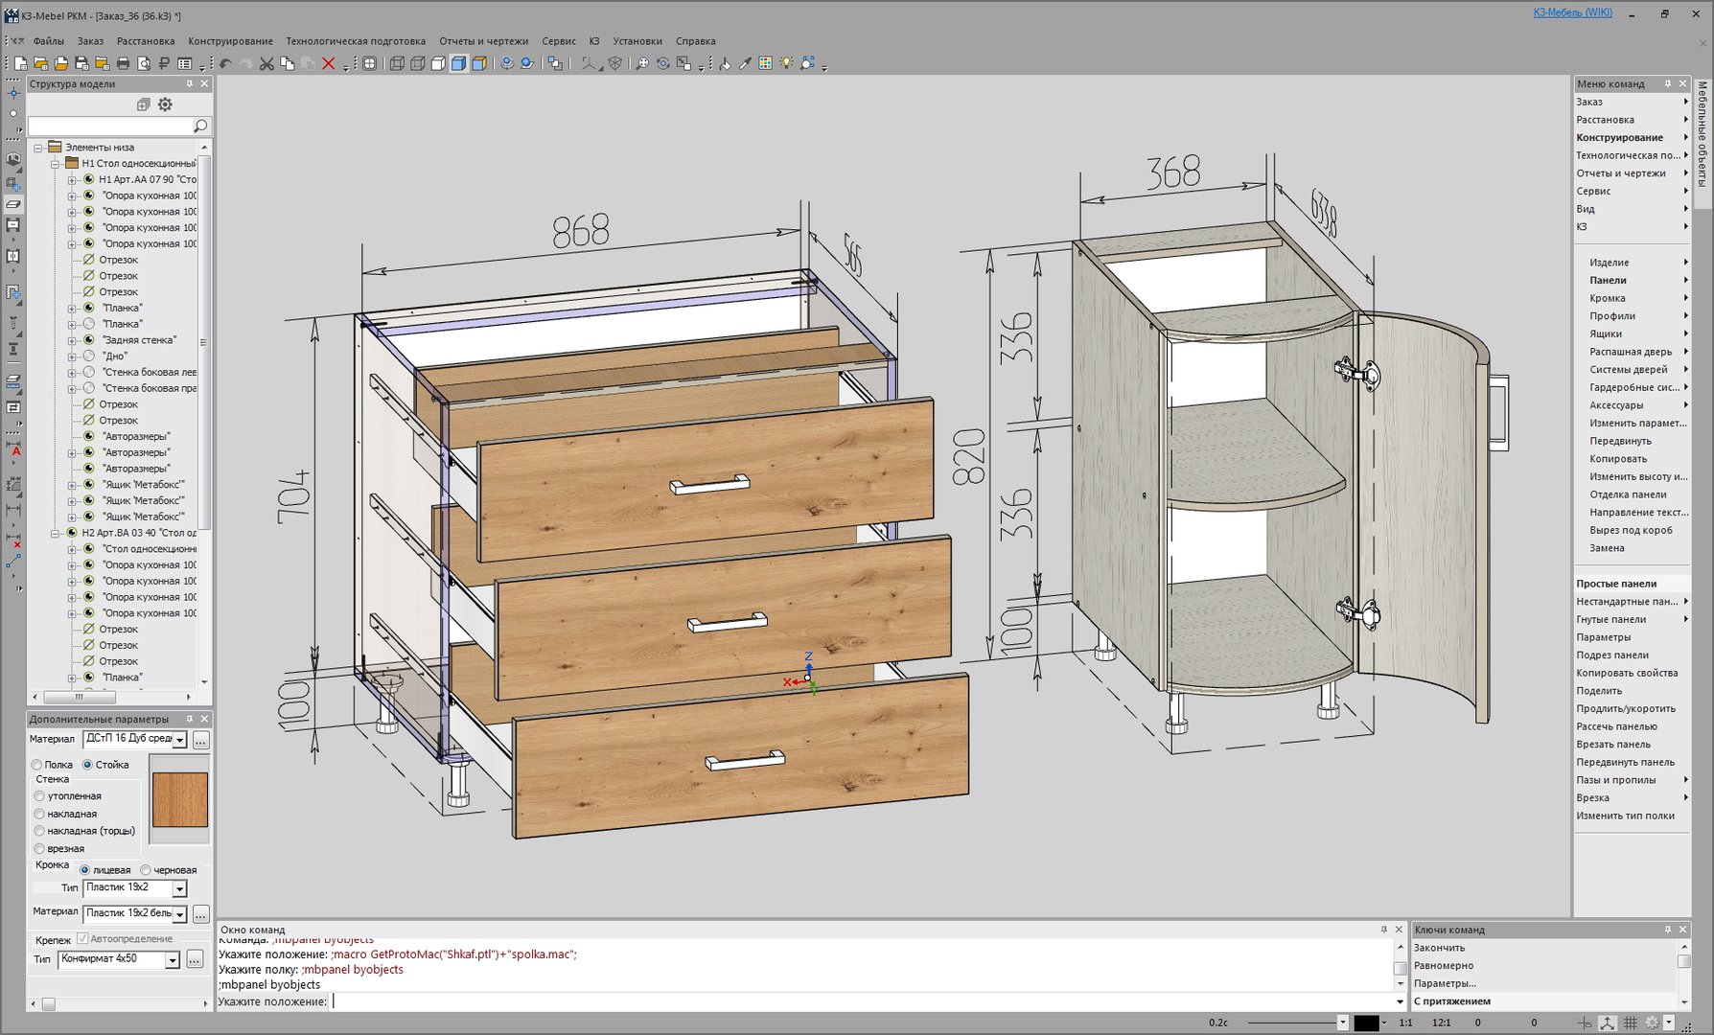Collapse the H2 Арт.BA 03 40 node
The width and height of the screenshot is (1714, 1035).
pos(55,533)
